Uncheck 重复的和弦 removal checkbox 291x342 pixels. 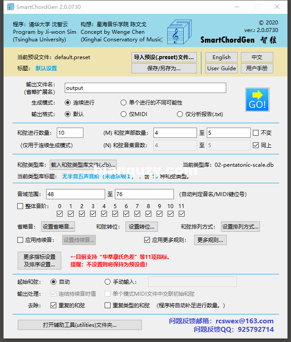[x=54, y=306]
